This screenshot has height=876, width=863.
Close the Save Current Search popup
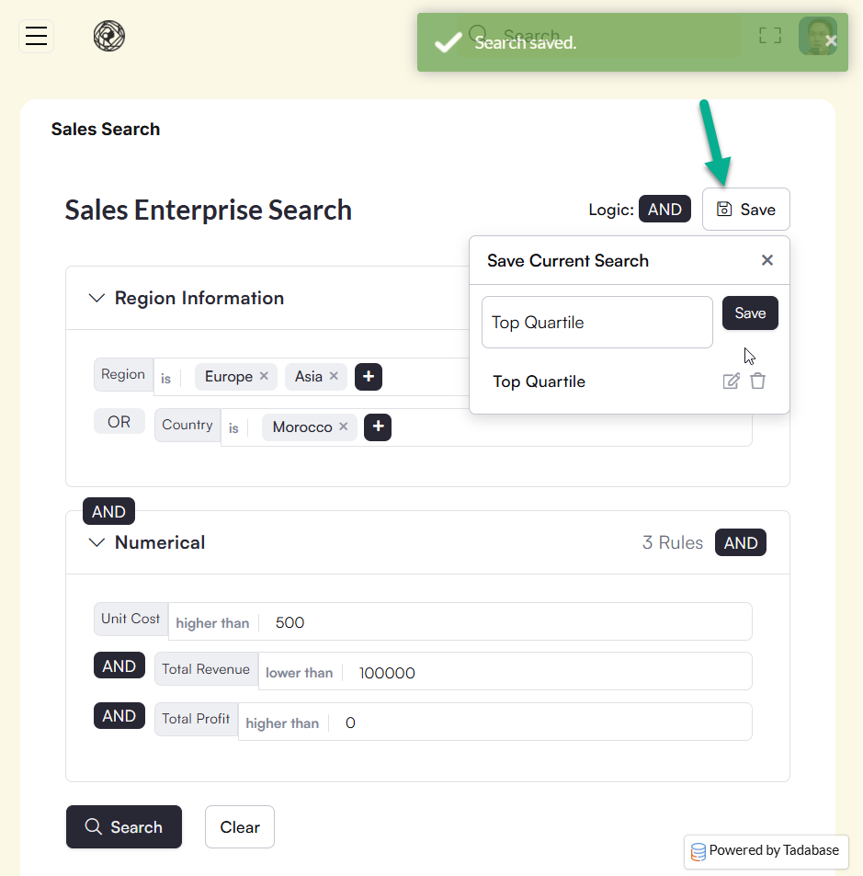767,260
